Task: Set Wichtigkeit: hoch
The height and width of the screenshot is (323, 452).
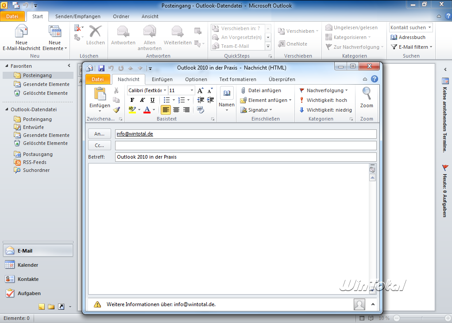Action: point(323,100)
